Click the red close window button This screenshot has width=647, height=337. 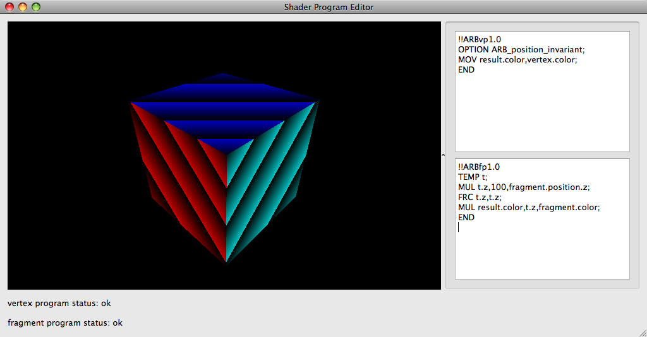[x=9, y=7]
